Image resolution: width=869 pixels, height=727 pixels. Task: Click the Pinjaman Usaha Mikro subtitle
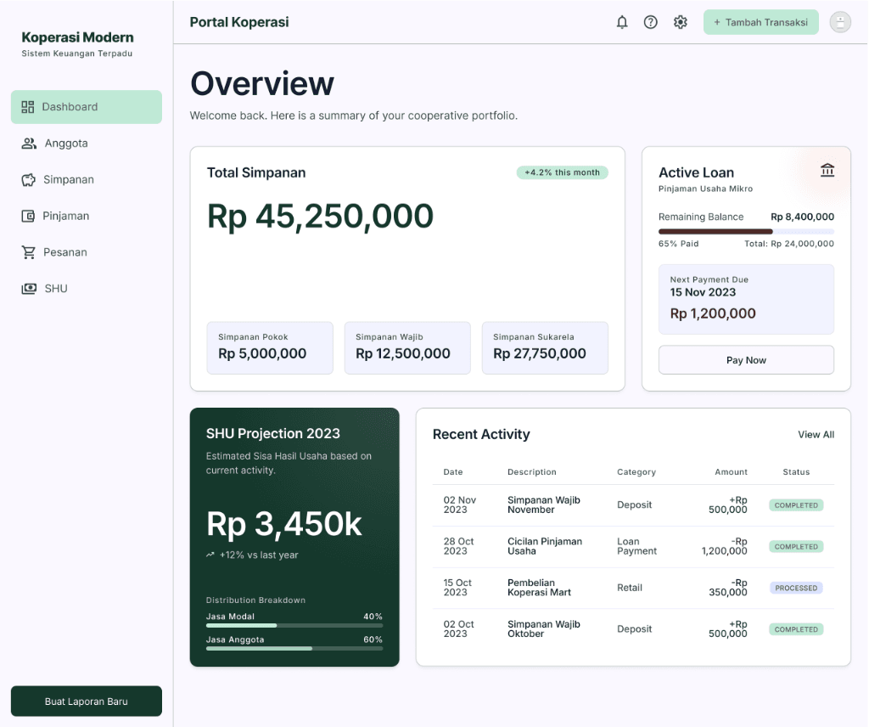click(705, 189)
